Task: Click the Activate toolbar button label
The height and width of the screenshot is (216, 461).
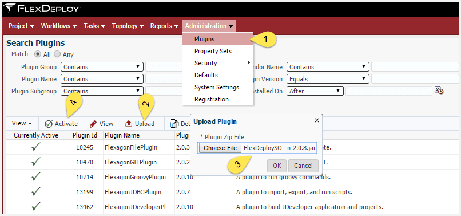Action: point(66,124)
